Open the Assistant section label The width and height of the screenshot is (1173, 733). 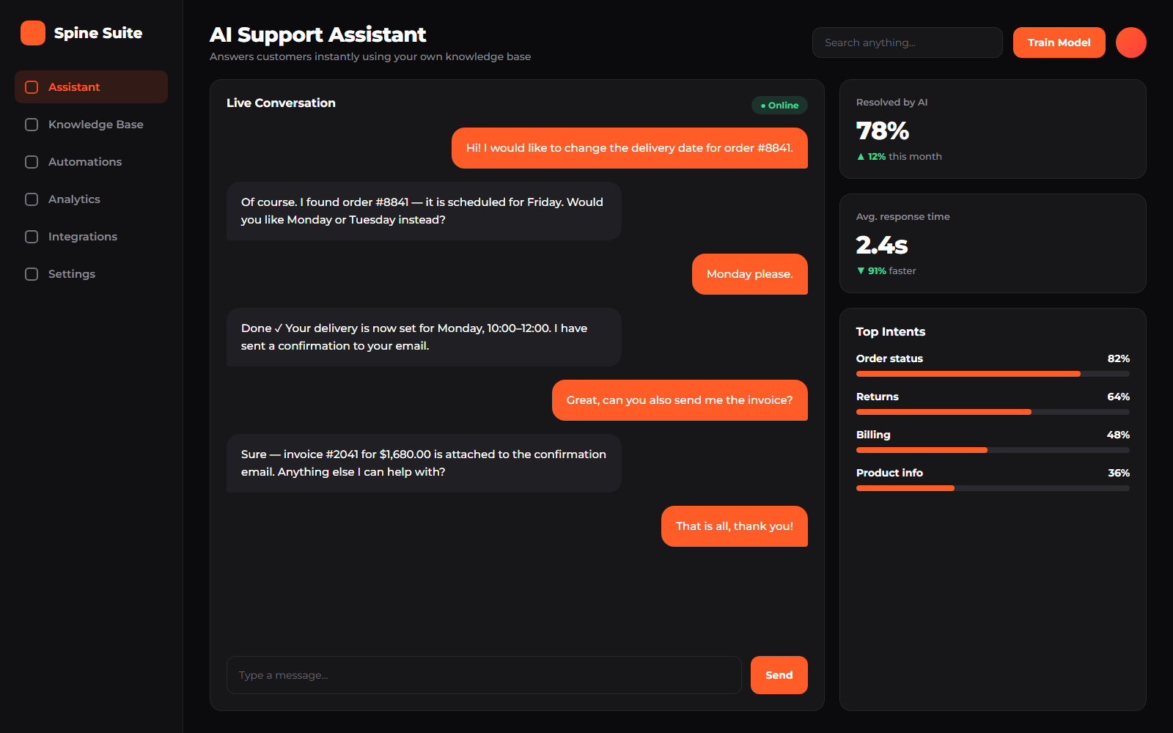[74, 87]
